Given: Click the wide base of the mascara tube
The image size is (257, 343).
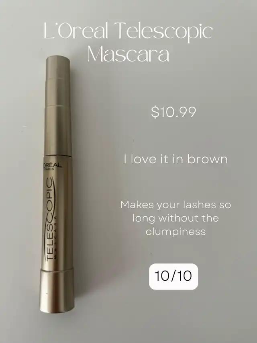Looking at the screenshot, I should (x=57, y=290).
